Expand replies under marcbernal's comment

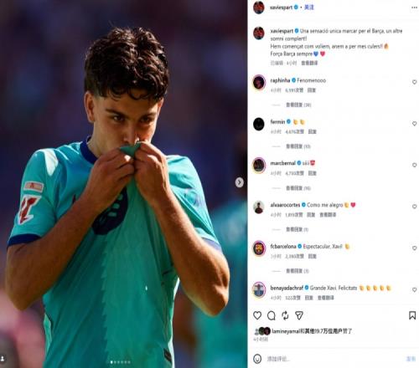pyautogui.click(x=298, y=188)
